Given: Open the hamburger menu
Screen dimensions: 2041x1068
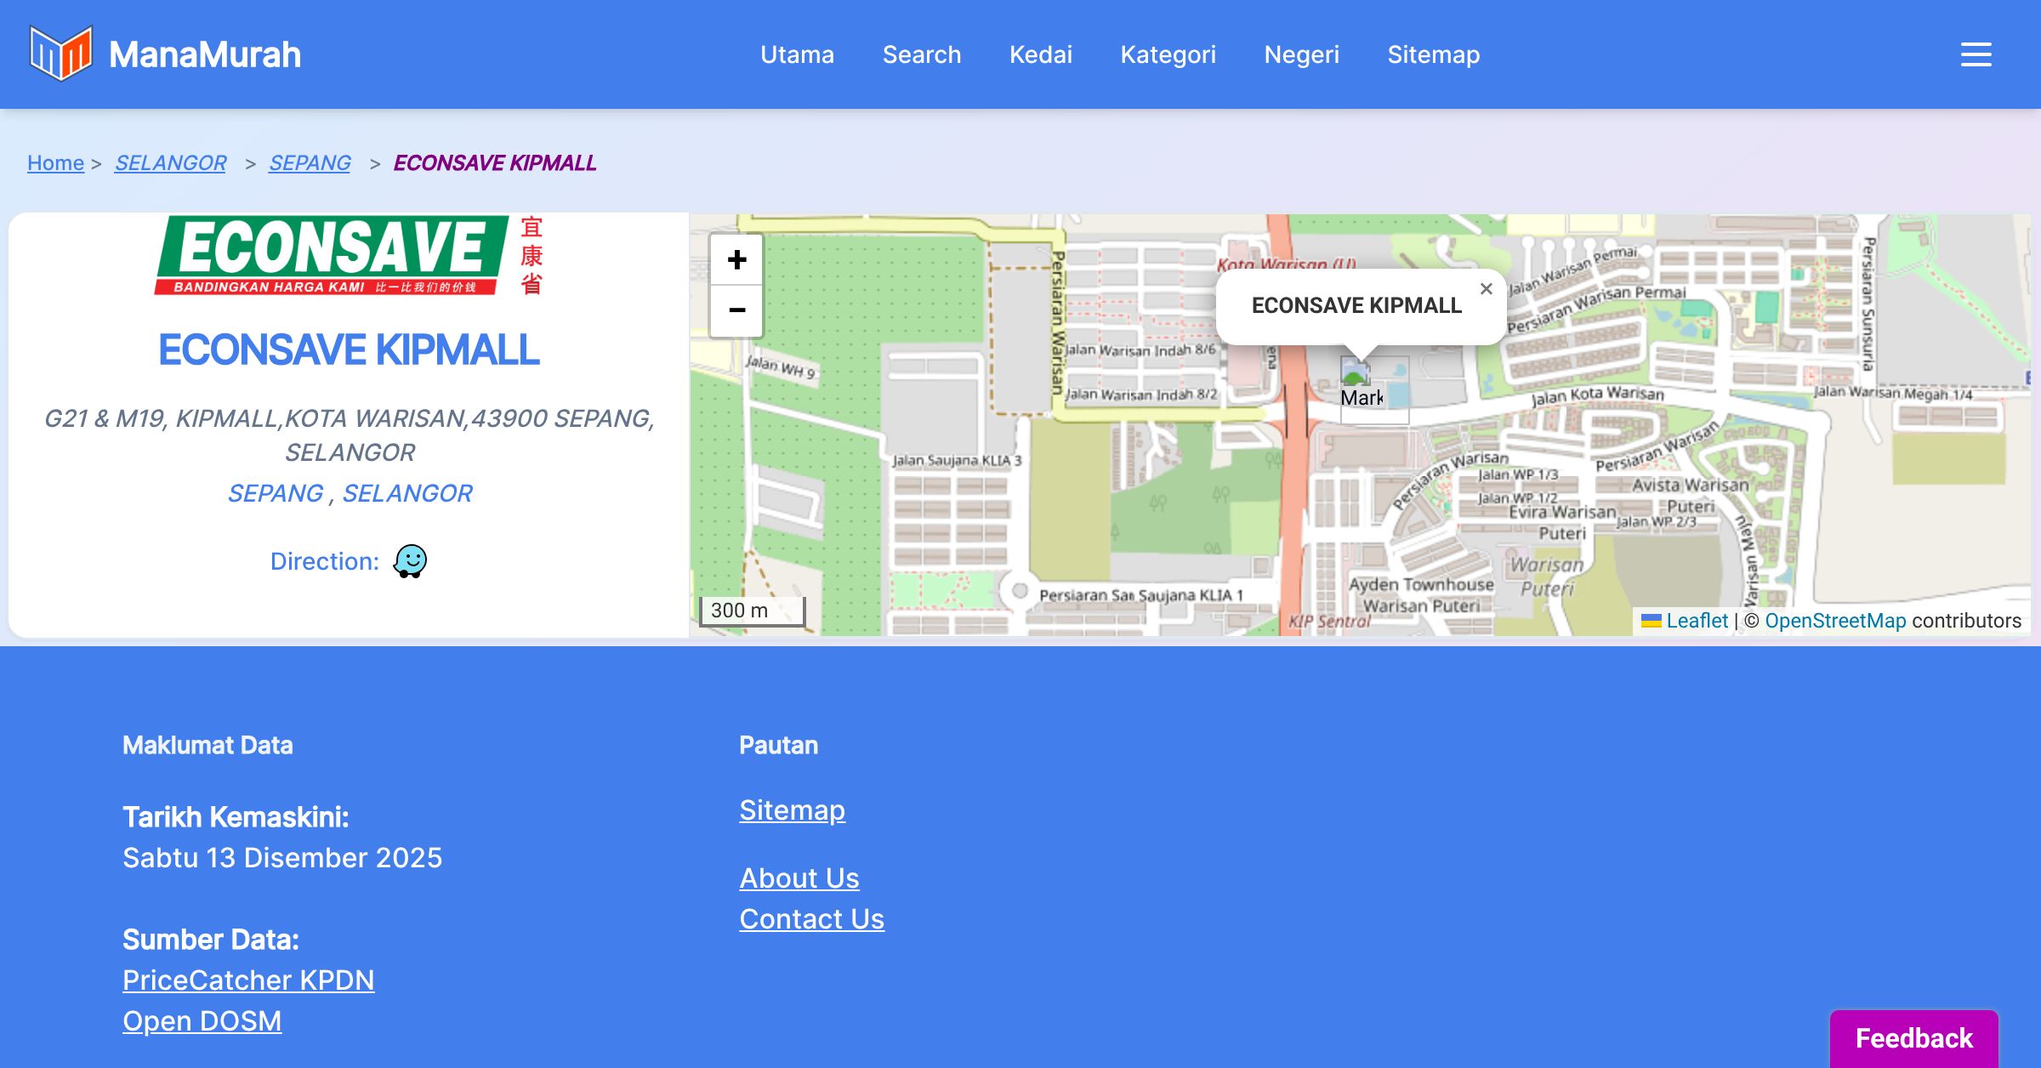Looking at the screenshot, I should pos(1976,54).
